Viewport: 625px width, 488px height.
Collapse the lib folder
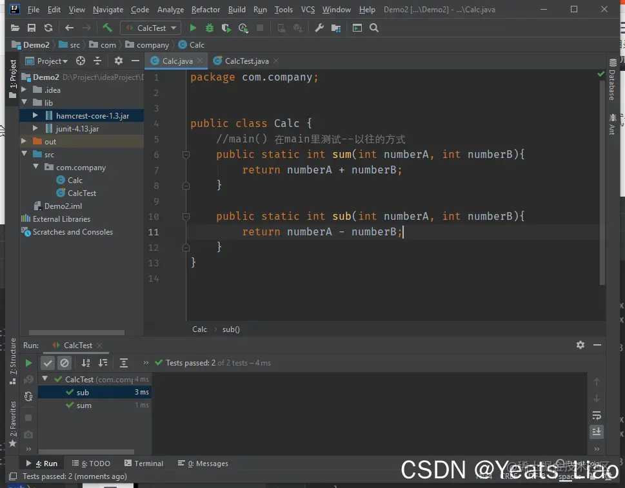tap(24, 102)
